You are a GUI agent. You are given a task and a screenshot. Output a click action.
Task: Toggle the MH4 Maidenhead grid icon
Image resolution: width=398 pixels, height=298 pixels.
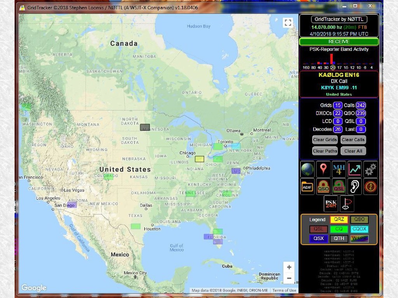tap(339, 169)
